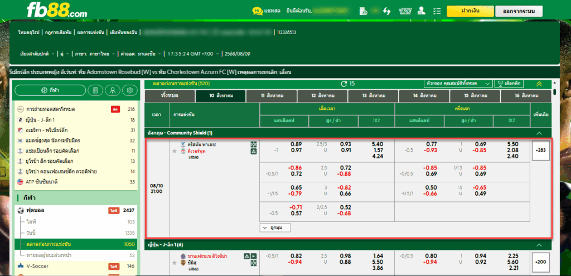
Task: Select ญี่ปุ่น - J-ลีก 1 in sidebar
Action: 76,120
